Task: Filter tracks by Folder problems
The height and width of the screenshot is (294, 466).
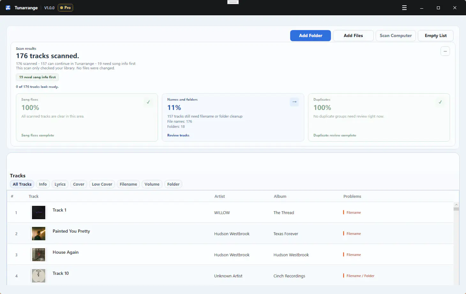Action: pos(173,184)
